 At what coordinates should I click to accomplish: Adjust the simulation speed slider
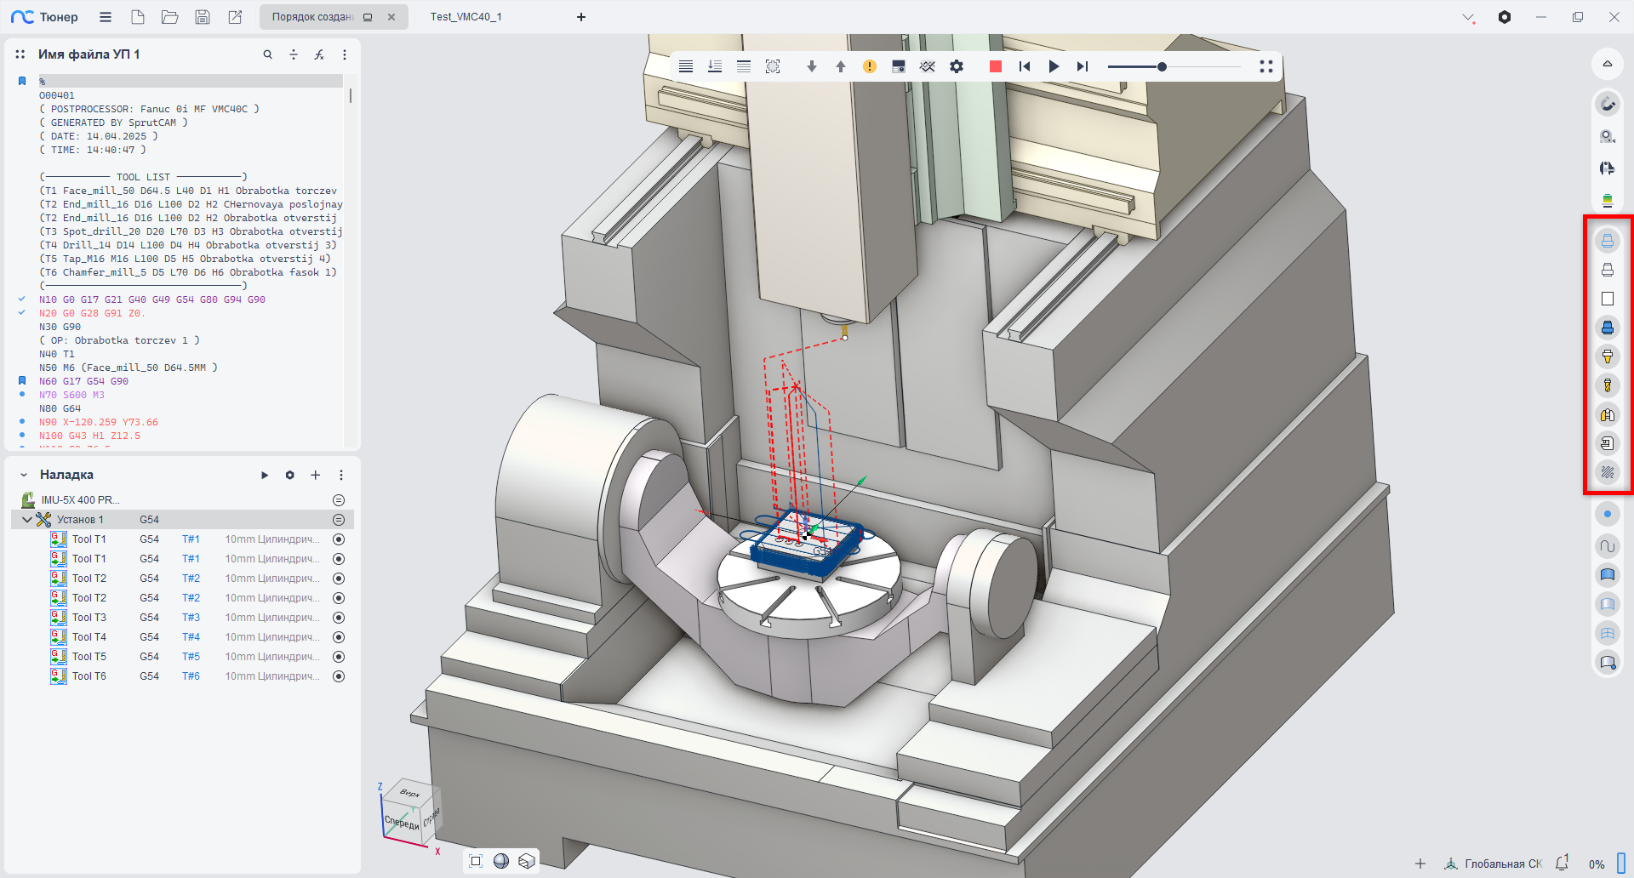point(1162,66)
